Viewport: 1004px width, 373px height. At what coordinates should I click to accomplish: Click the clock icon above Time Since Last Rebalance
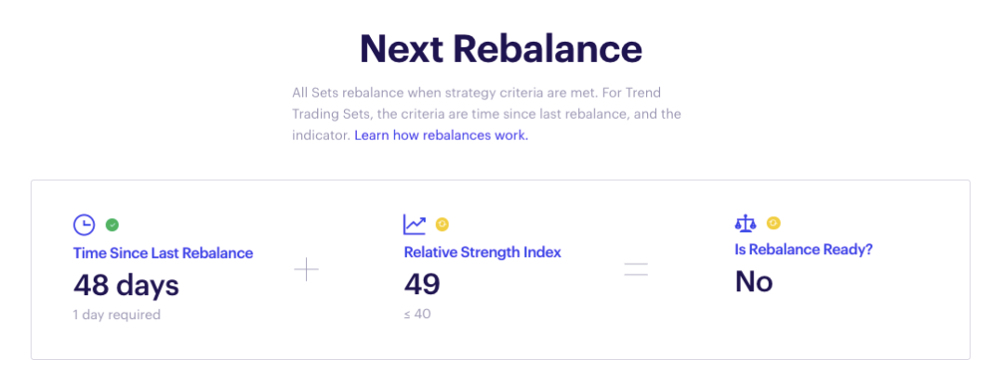[x=84, y=225]
